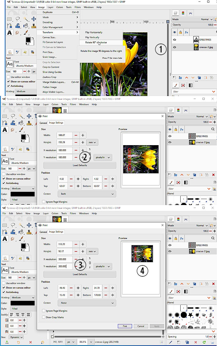The height and width of the screenshot is (346, 217).
Task: Enable the Draw Crop Marks checkbox
Action: [x=44, y=317]
